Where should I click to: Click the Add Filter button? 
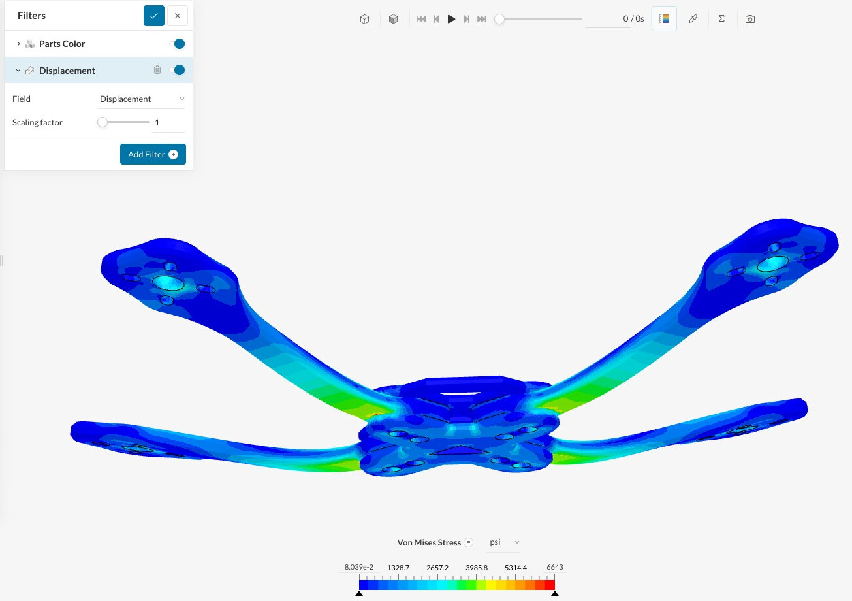pos(153,154)
